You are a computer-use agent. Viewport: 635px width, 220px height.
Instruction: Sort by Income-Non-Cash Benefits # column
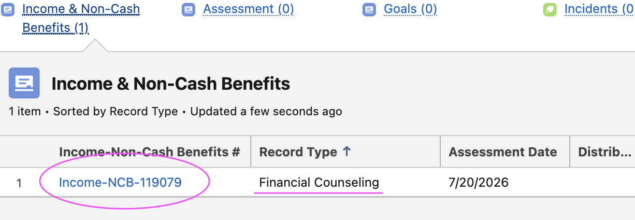click(x=149, y=152)
